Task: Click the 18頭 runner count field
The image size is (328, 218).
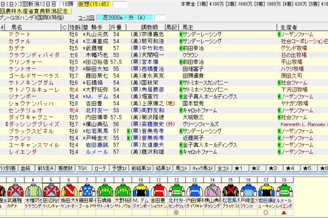Action: coord(68,4)
